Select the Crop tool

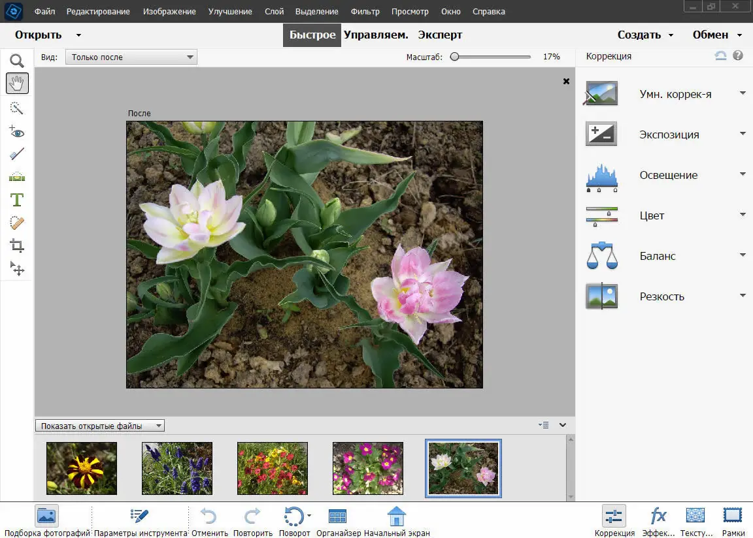(17, 245)
